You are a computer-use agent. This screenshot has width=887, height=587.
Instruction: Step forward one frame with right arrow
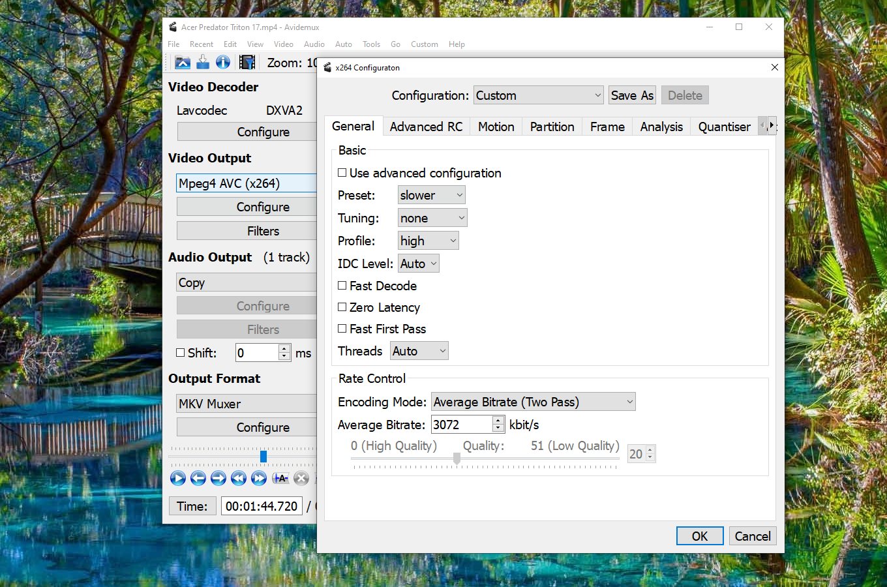coord(218,478)
